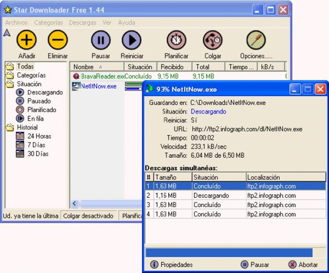Click the download dialog title bar icon

coord(150,89)
